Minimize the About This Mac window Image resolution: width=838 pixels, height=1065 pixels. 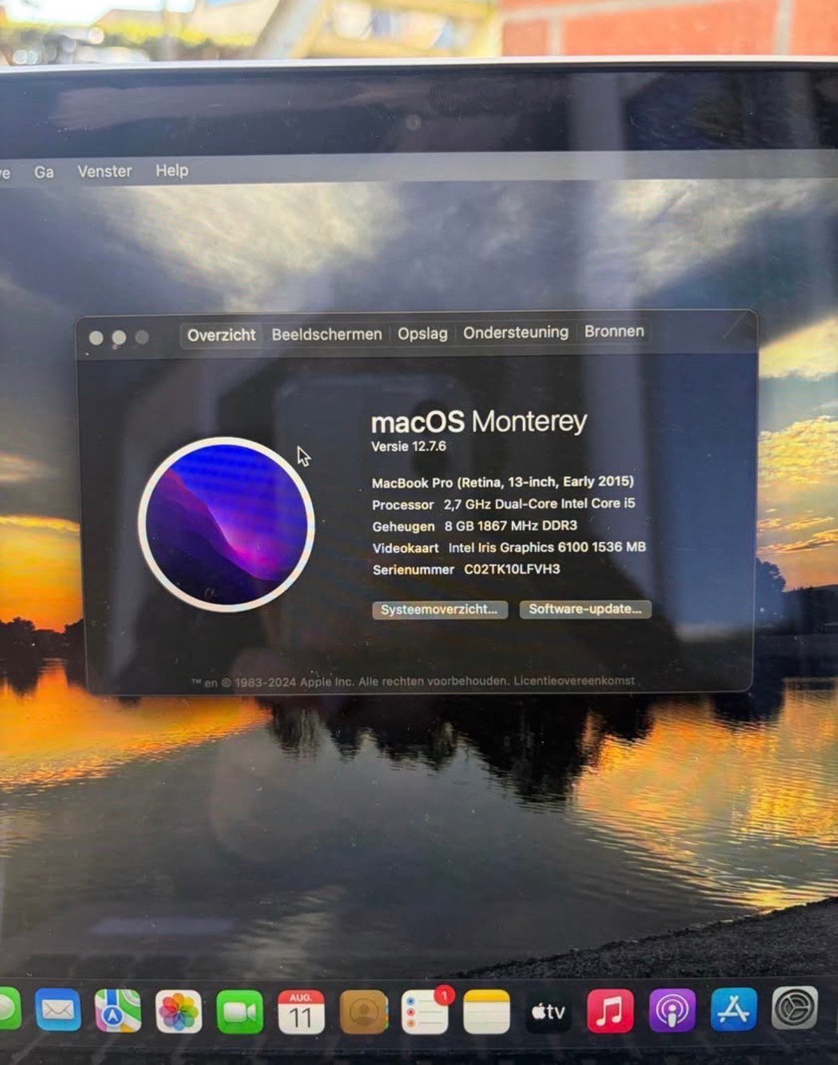(119, 337)
